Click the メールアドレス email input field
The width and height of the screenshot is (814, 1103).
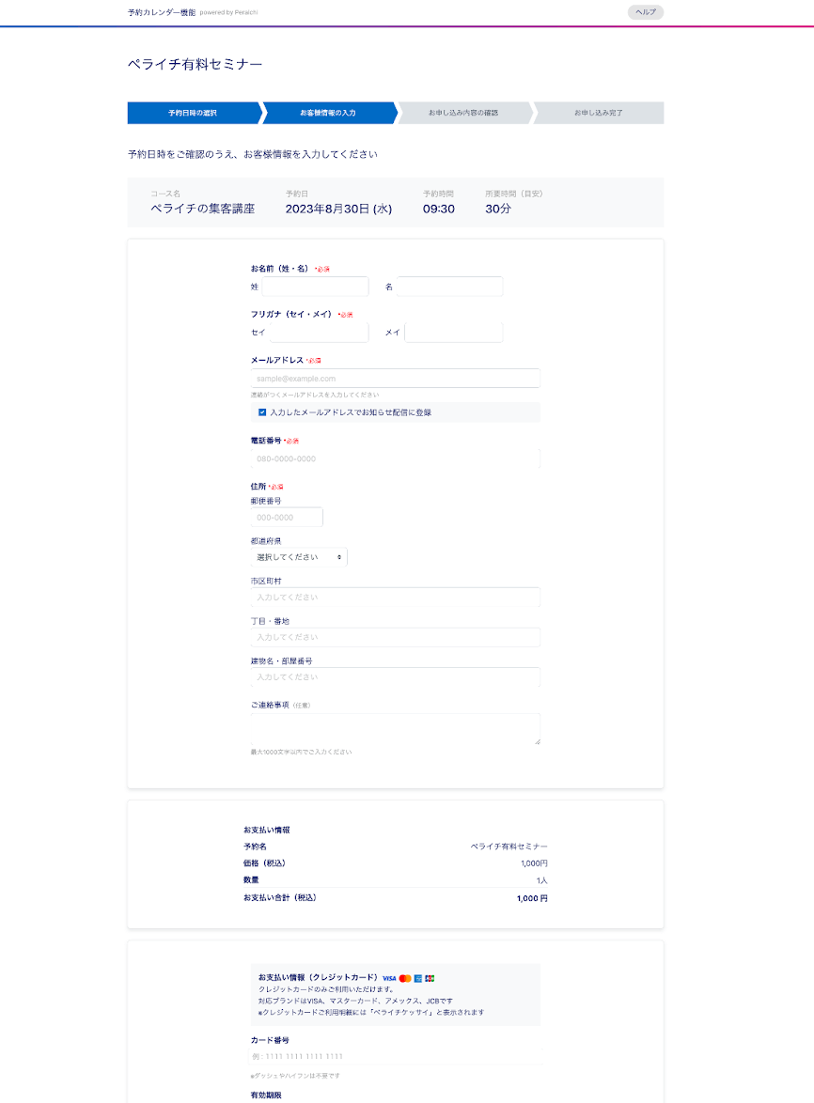click(395, 379)
